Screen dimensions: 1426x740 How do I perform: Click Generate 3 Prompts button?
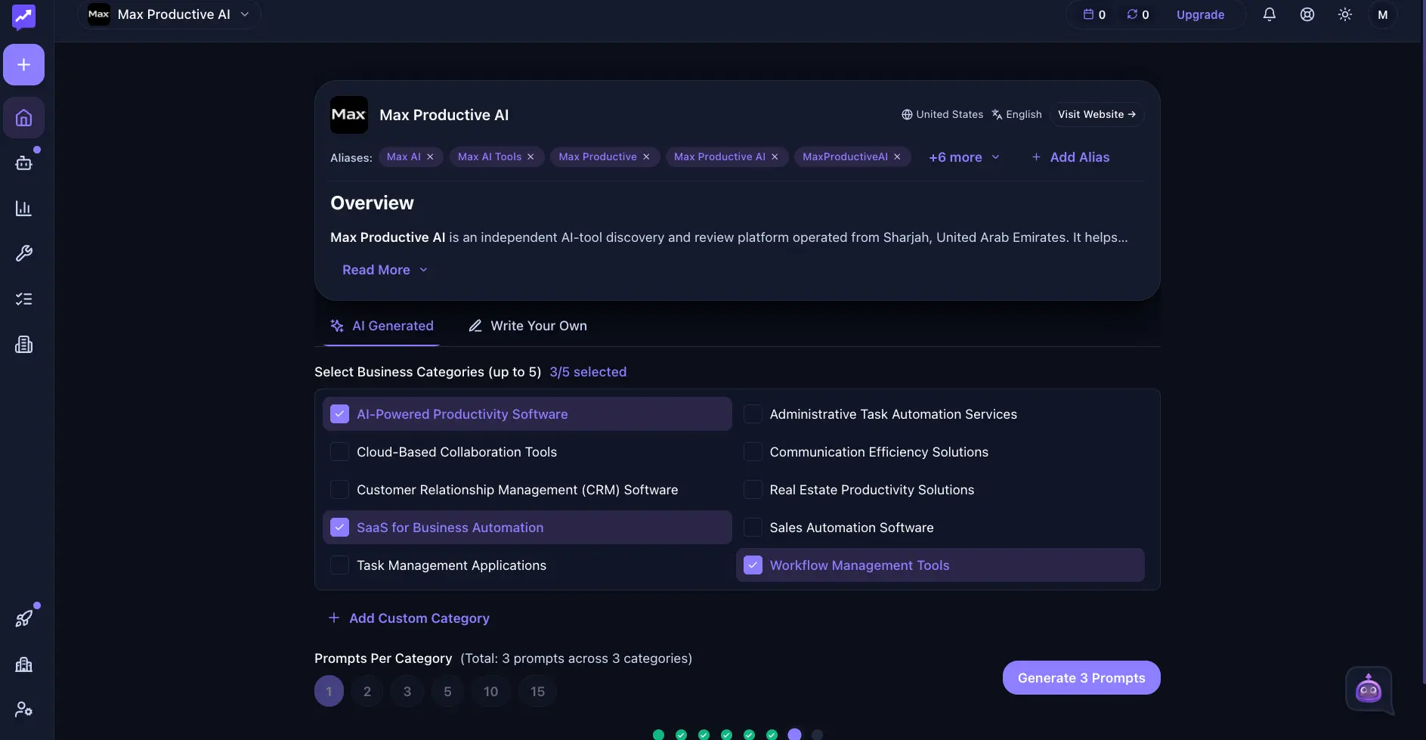(x=1081, y=678)
